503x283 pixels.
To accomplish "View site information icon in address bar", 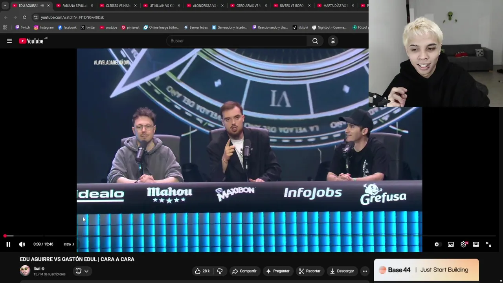I will pos(36,17).
